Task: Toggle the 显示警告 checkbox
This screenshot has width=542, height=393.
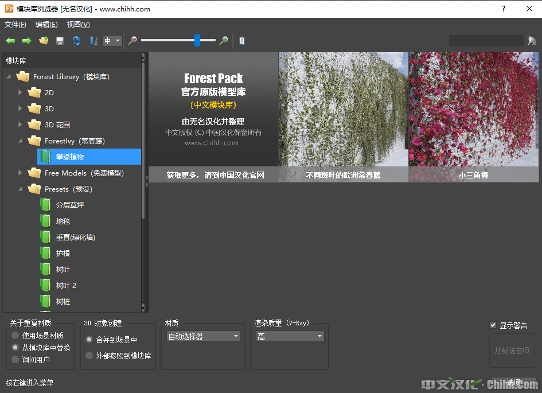Action: pos(493,325)
